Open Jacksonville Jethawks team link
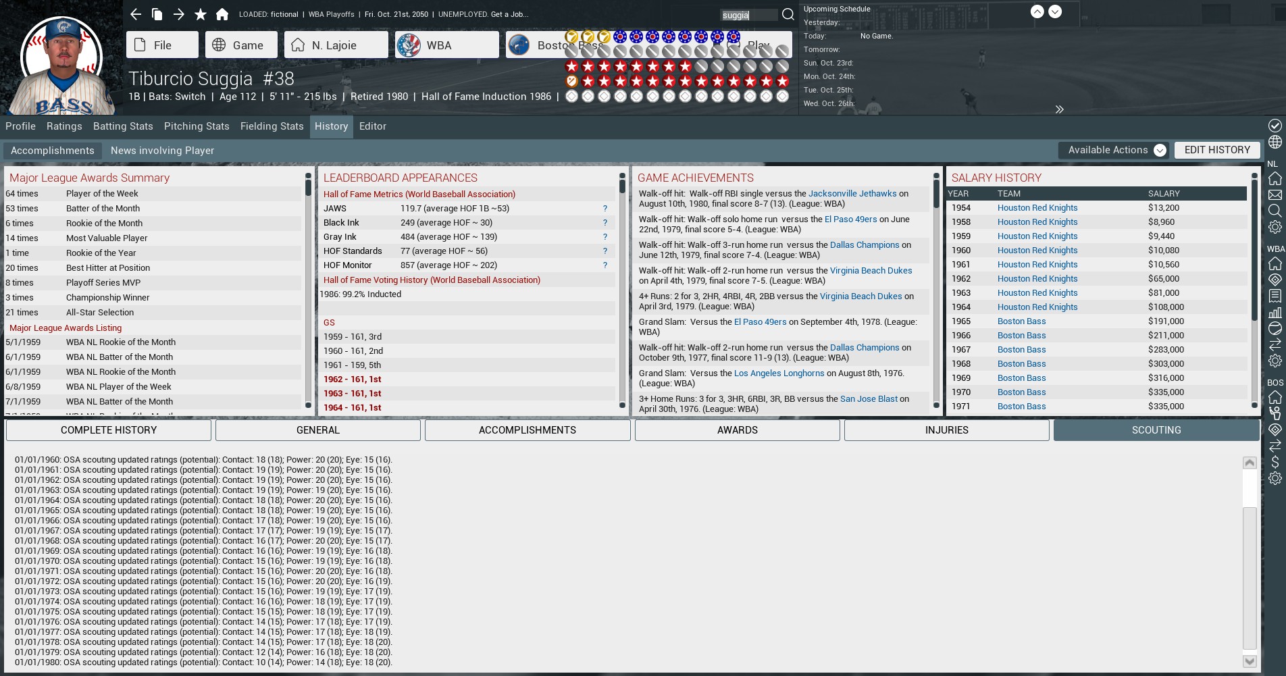 [852, 194]
